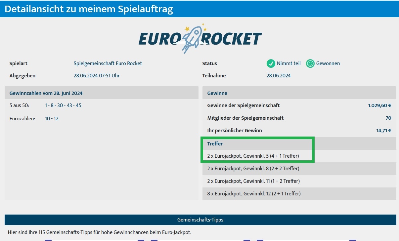This screenshot has height=241, width=399.
Task: Click Teilnahme date '28.06.2024'
Action: click(x=279, y=76)
